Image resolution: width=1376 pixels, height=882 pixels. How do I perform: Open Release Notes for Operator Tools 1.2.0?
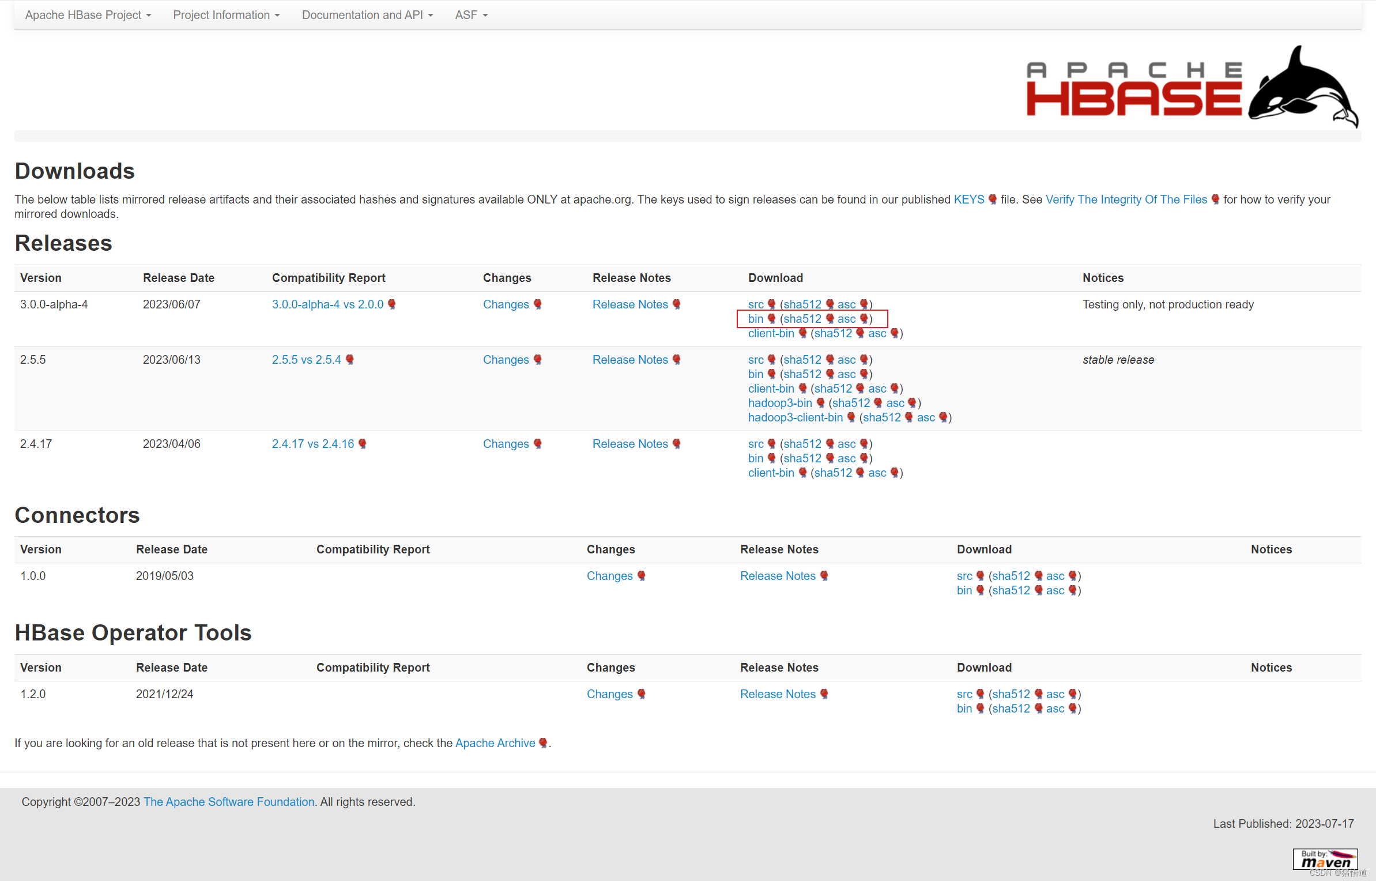tap(778, 694)
